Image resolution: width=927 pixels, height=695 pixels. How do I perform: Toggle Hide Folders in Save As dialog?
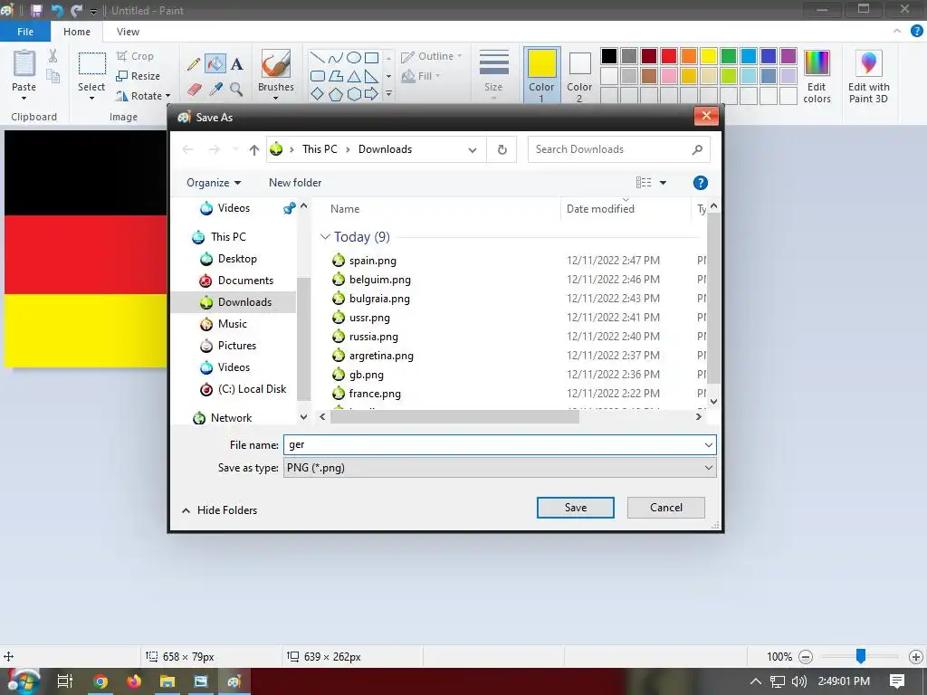[x=219, y=510]
